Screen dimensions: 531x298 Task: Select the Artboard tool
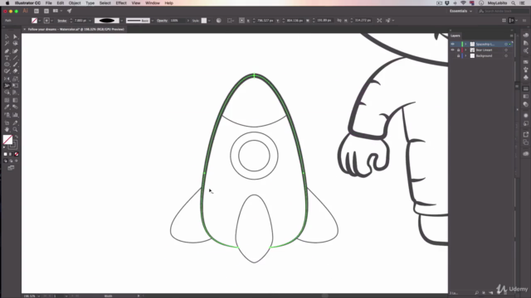(7, 123)
